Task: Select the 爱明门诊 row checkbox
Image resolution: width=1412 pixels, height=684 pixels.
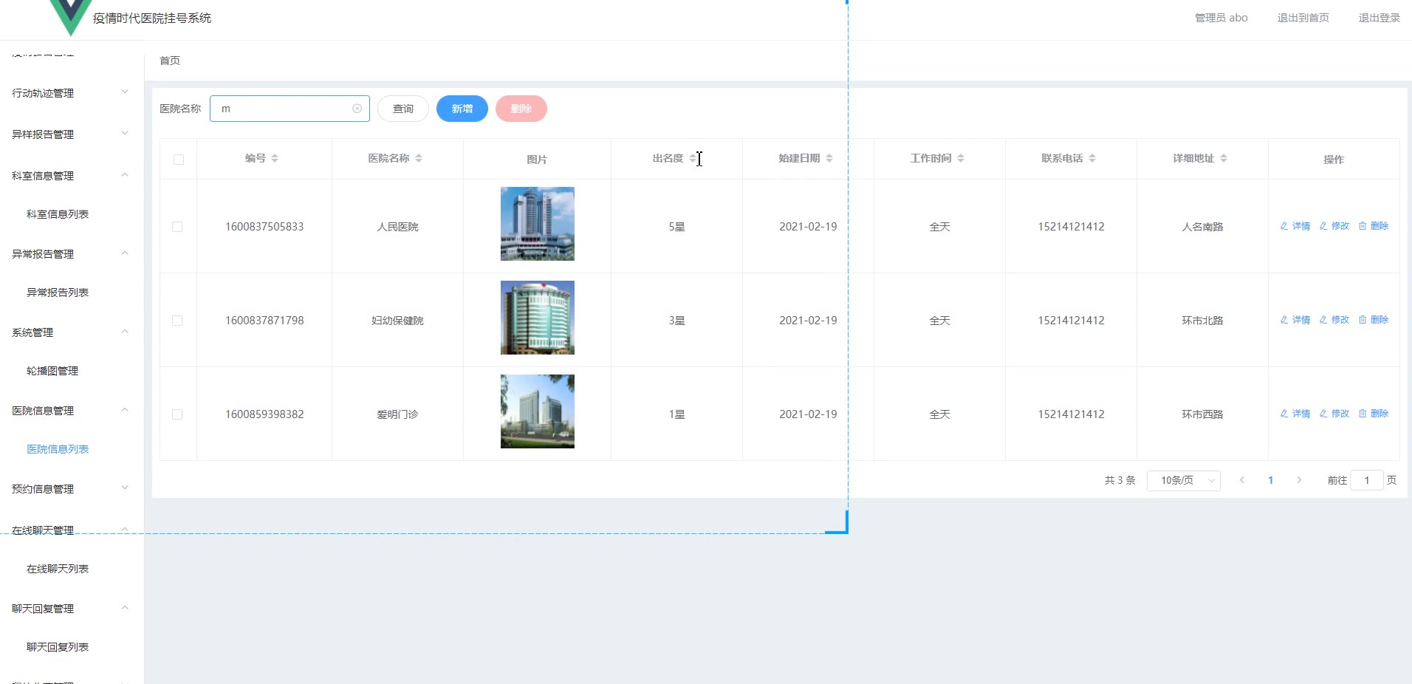Action: click(x=177, y=414)
